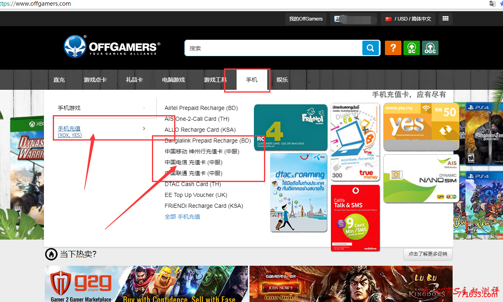Click the browser address bar URL

pos(35,4)
